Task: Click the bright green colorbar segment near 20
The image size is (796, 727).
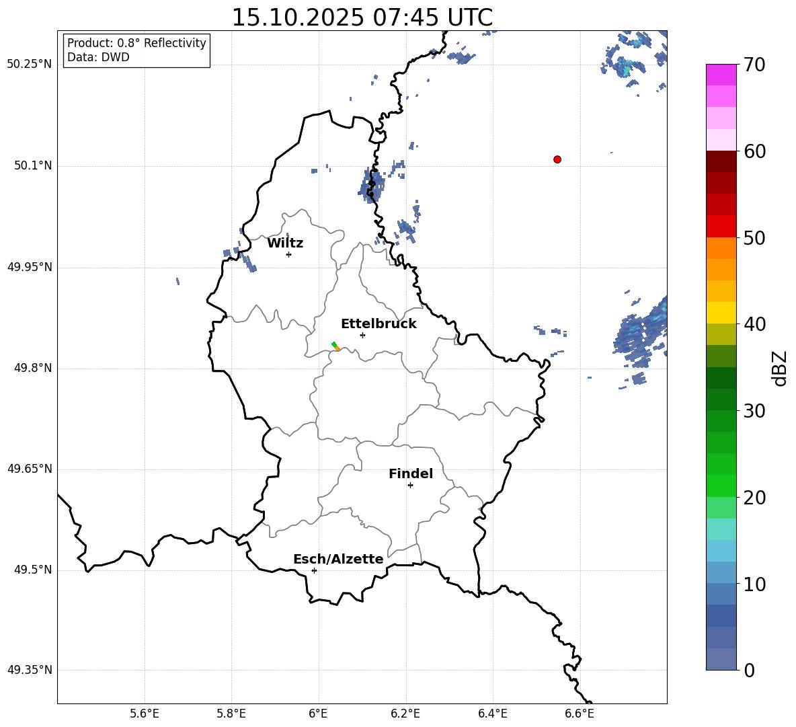Action: point(721,486)
